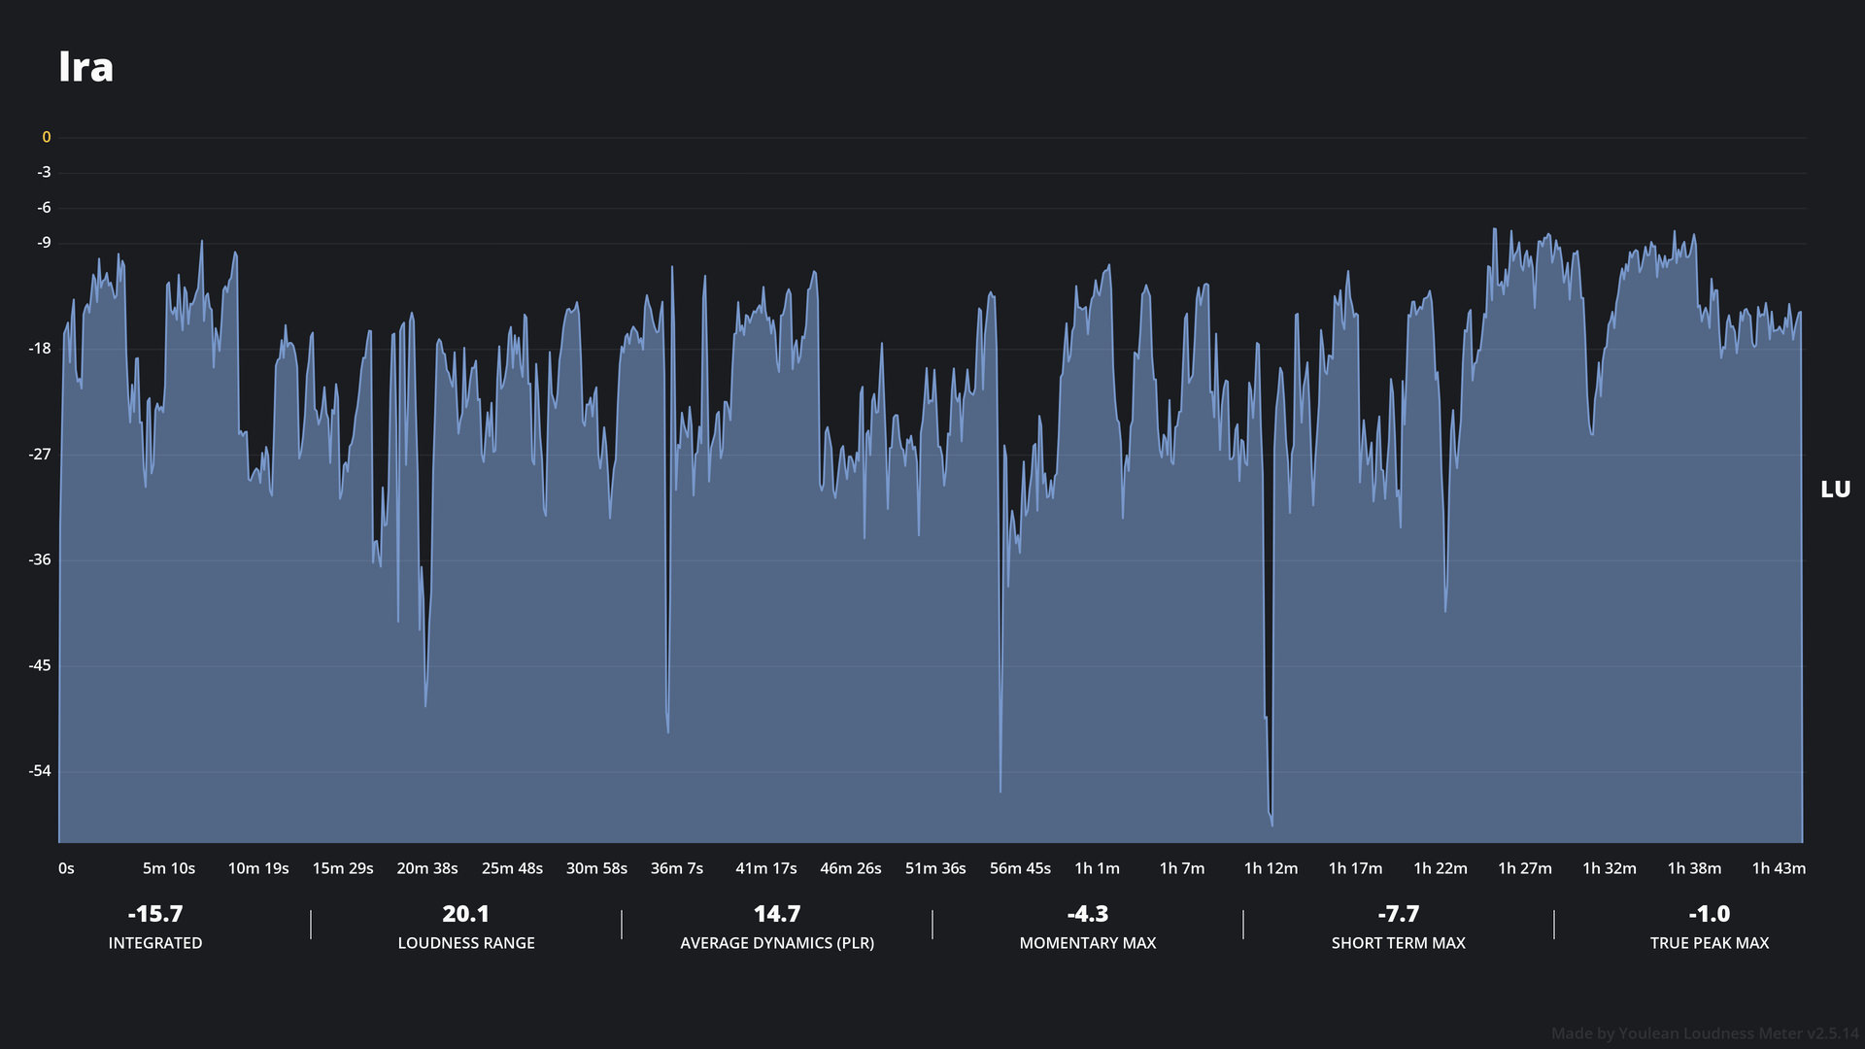Click the 'TRUE PEAK MAX' label

[x=1710, y=943]
